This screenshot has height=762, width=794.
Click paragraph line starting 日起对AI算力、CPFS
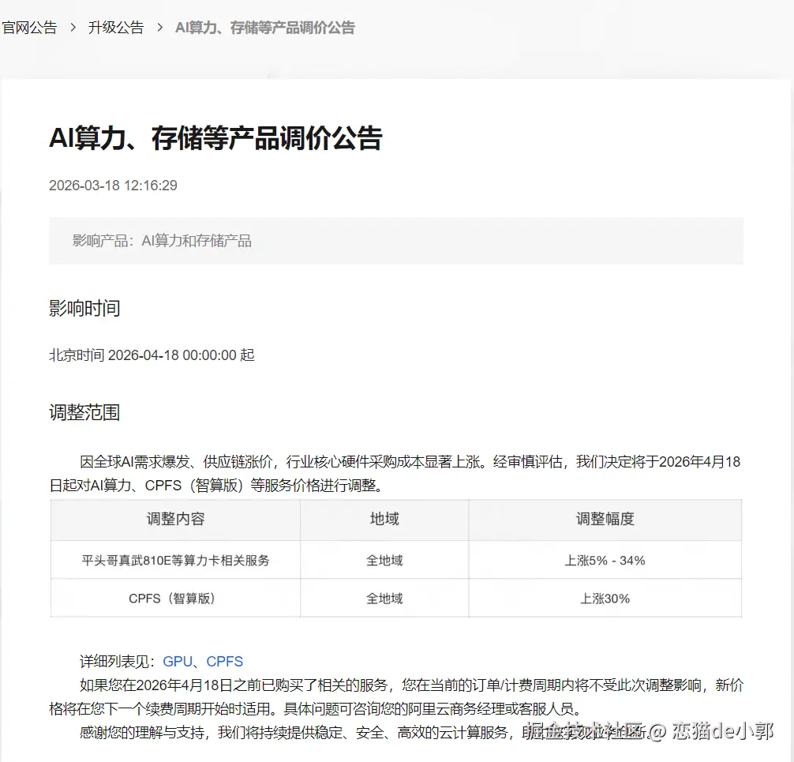[216, 486]
